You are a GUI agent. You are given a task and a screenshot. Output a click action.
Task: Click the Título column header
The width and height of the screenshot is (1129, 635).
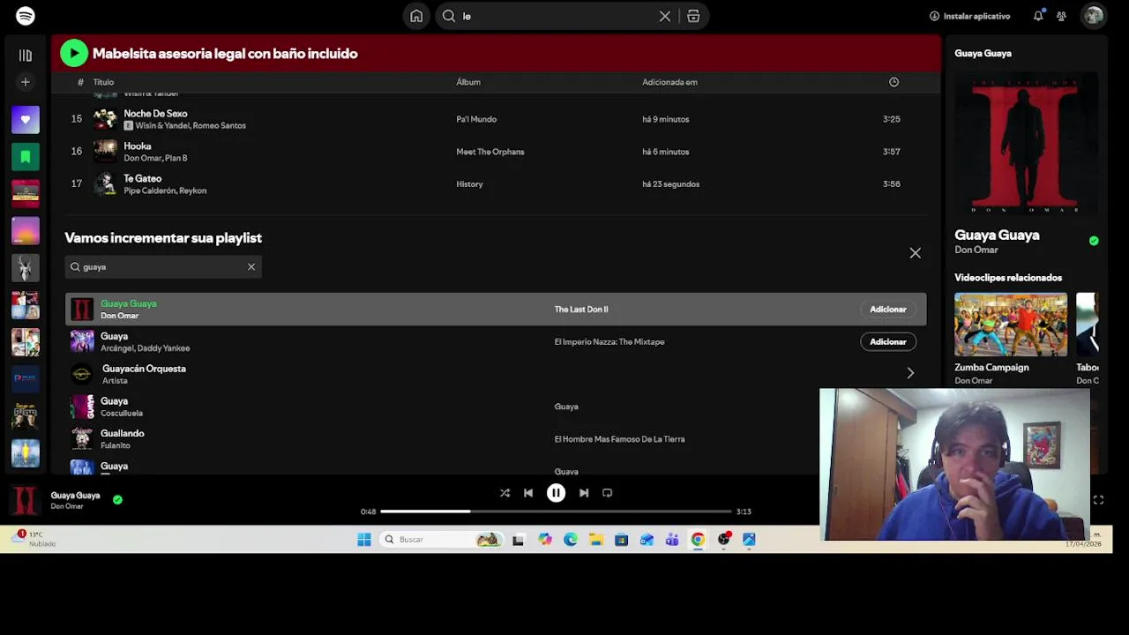tap(103, 82)
